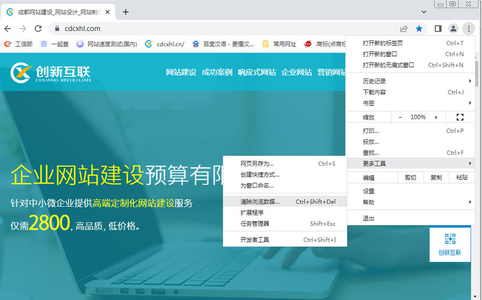This screenshot has height=300, width=482.
Task: Click the page reload icon
Action: (x=38, y=28)
